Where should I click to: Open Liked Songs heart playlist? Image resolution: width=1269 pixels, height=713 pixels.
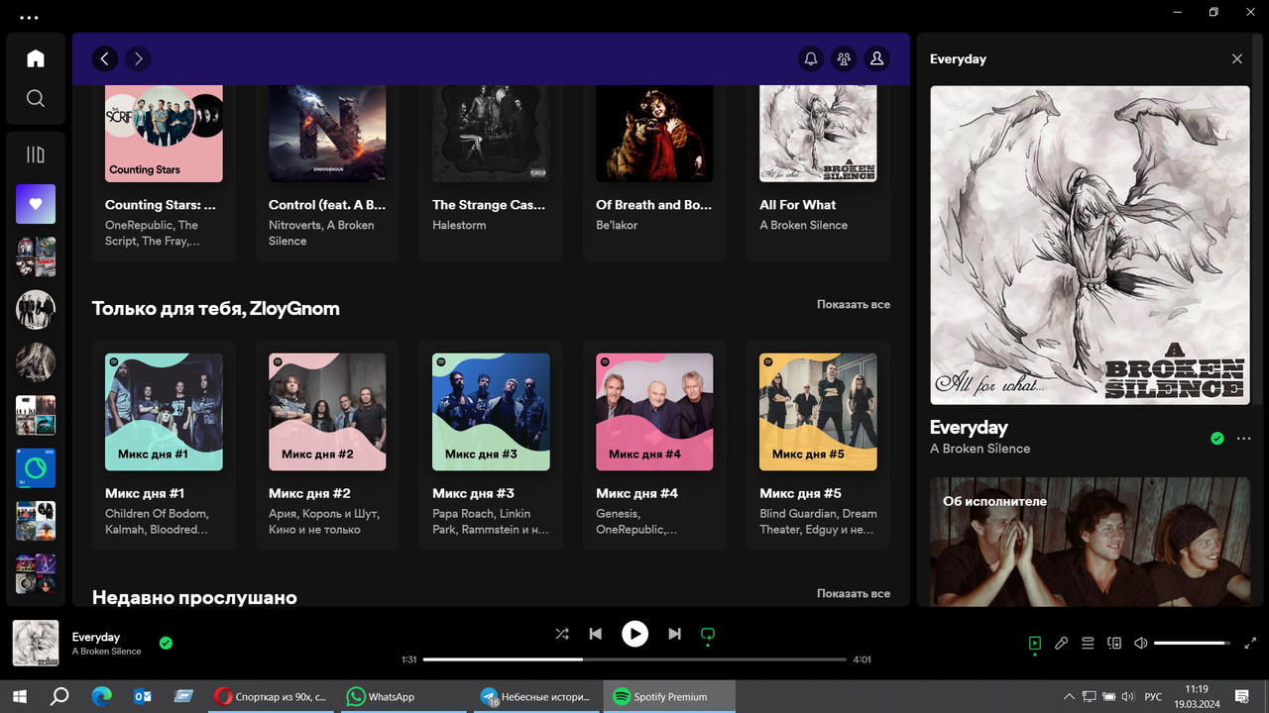[36, 204]
